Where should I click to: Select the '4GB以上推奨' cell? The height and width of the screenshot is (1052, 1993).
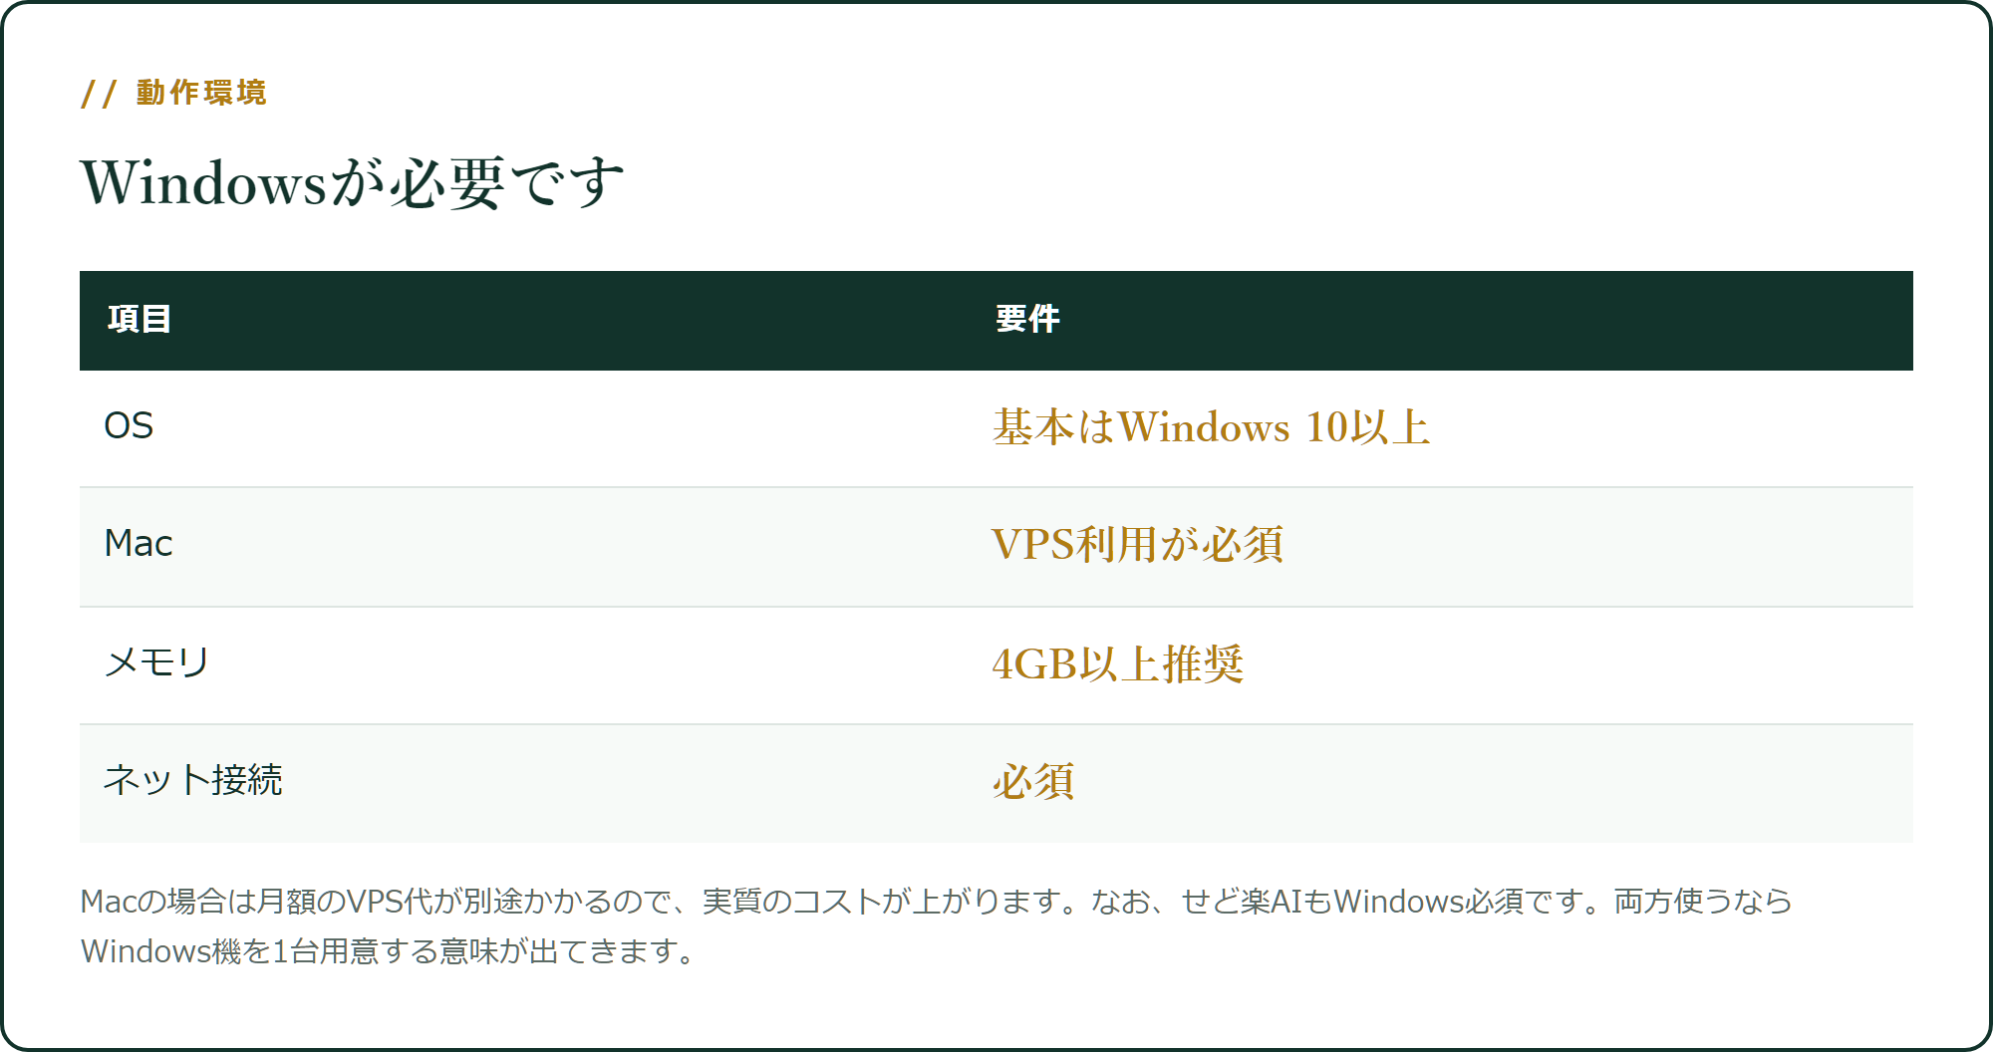[1118, 664]
